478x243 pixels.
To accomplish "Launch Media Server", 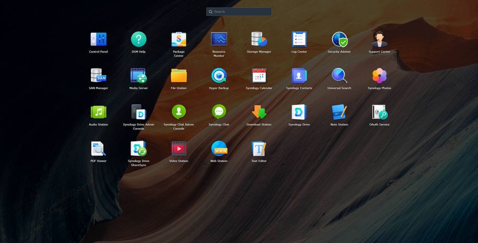I will pyautogui.click(x=138, y=75).
